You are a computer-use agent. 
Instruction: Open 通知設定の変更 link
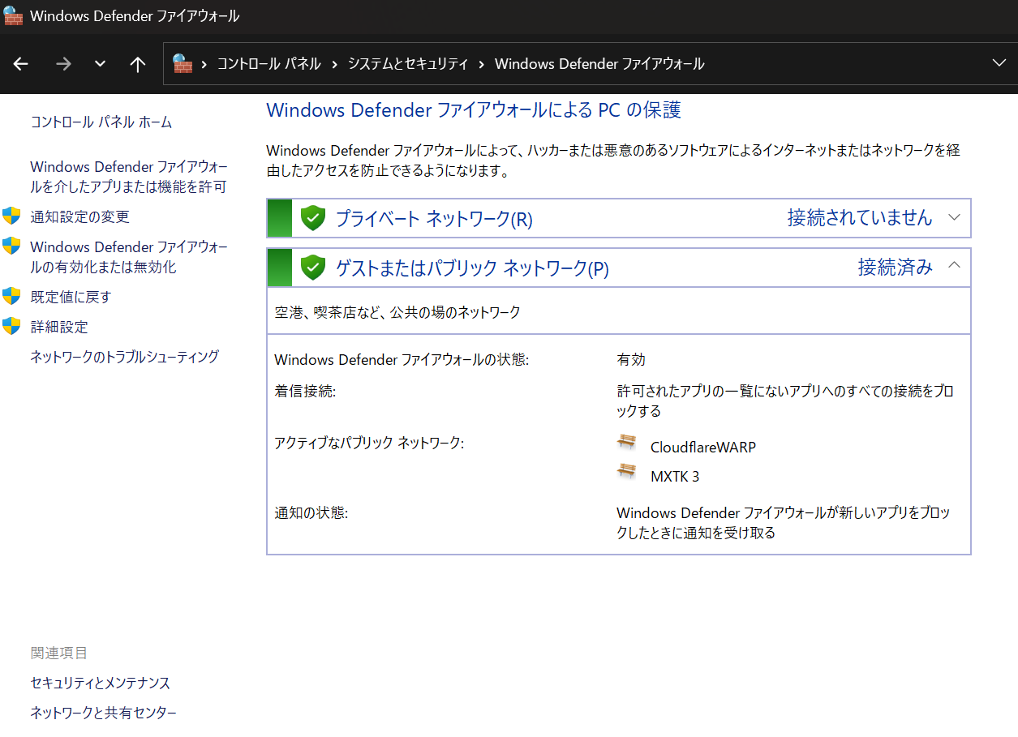[x=79, y=217]
